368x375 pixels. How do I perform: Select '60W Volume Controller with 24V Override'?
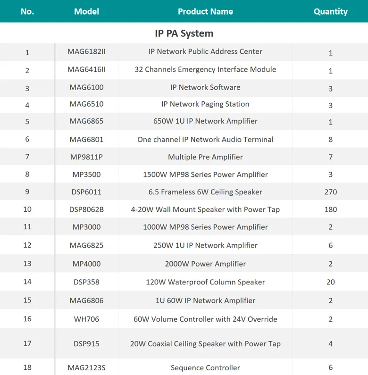[205, 319]
